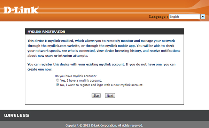Open the Language dropdown arrow
Image resolution: width=209 pixels, height=128 pixels.
[203, 17]
